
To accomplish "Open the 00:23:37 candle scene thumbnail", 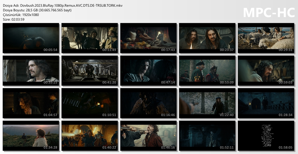I will point(207,38).
